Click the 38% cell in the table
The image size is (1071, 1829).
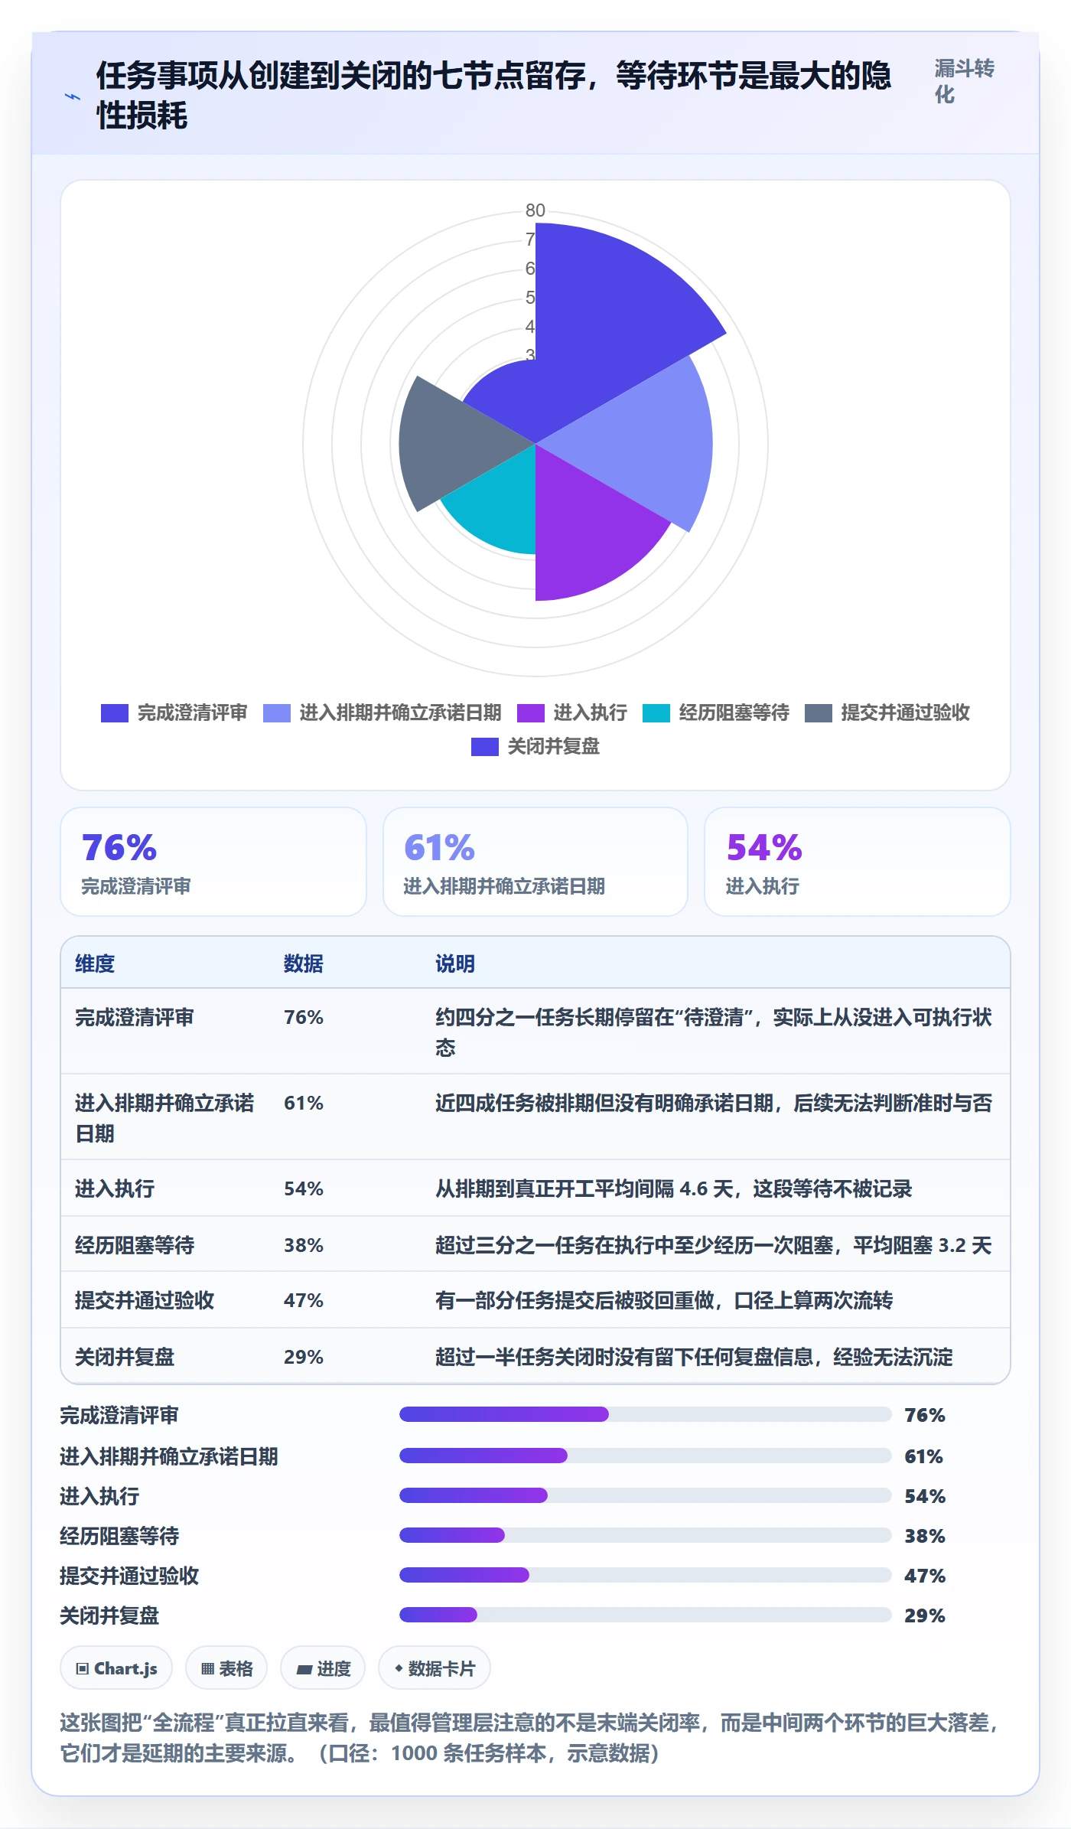click(304, 1245)
